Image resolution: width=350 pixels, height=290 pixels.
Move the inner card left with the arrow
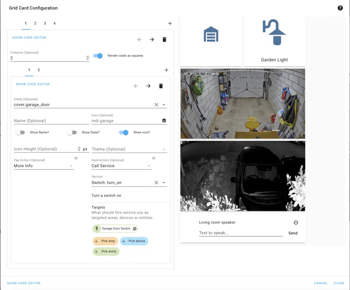click(136, 86)
